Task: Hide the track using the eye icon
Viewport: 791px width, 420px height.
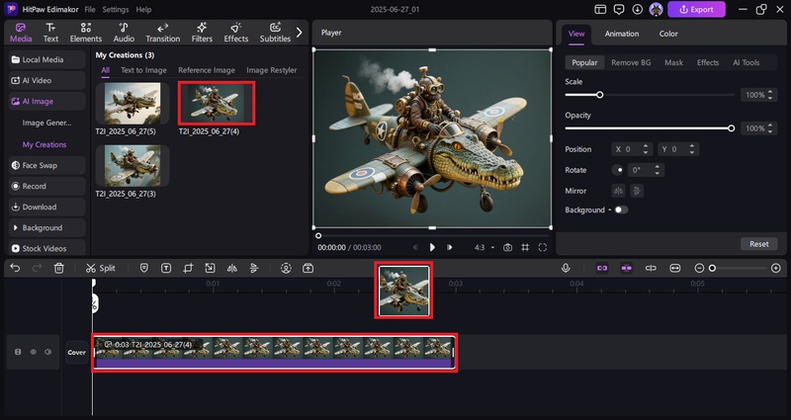Action: (33, 352)
